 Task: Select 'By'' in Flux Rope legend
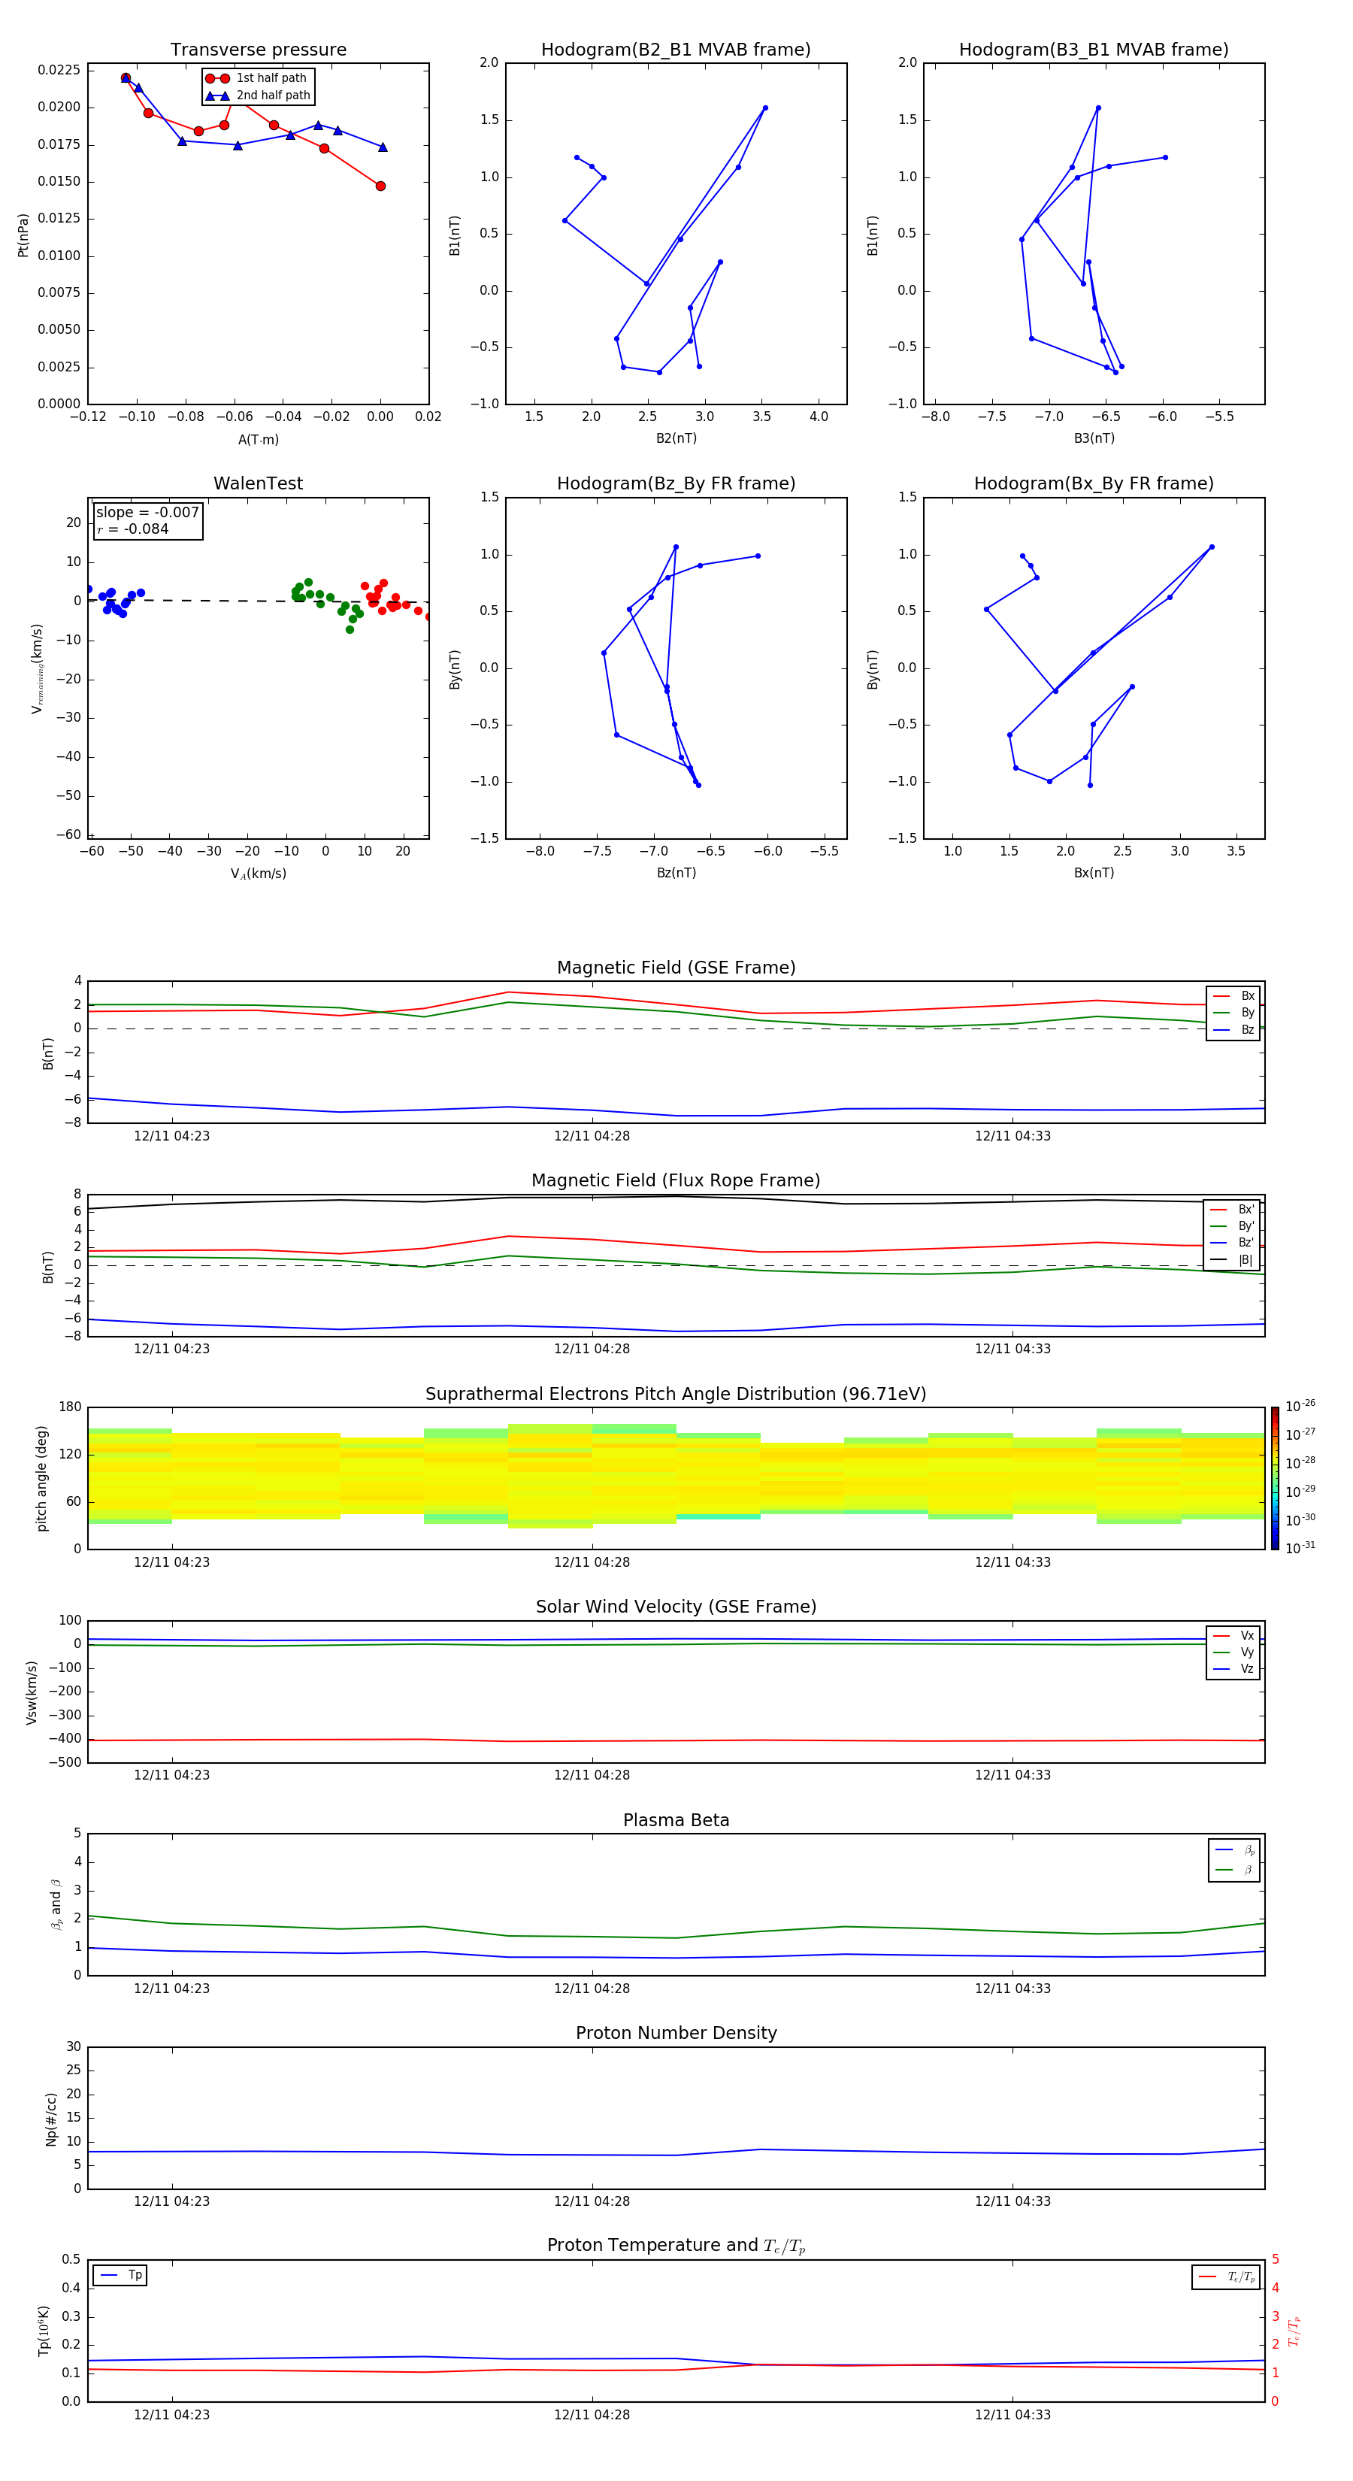coord(1233,1226)
